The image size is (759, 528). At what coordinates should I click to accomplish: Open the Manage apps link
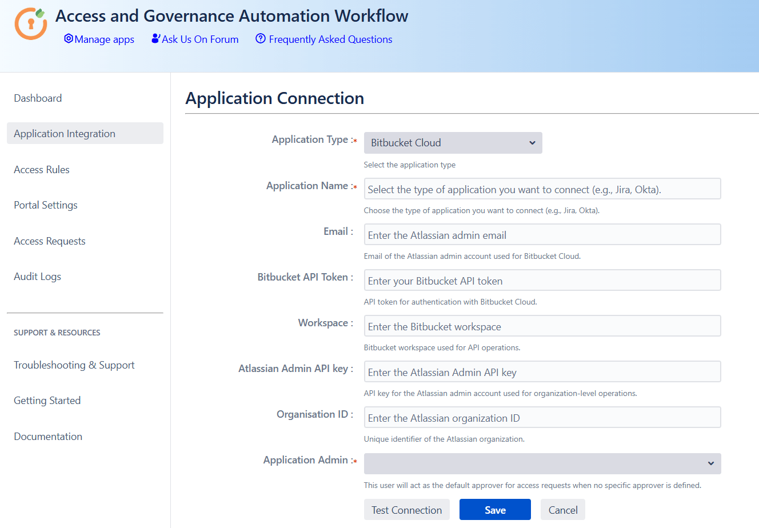click(x=104, y=39)
